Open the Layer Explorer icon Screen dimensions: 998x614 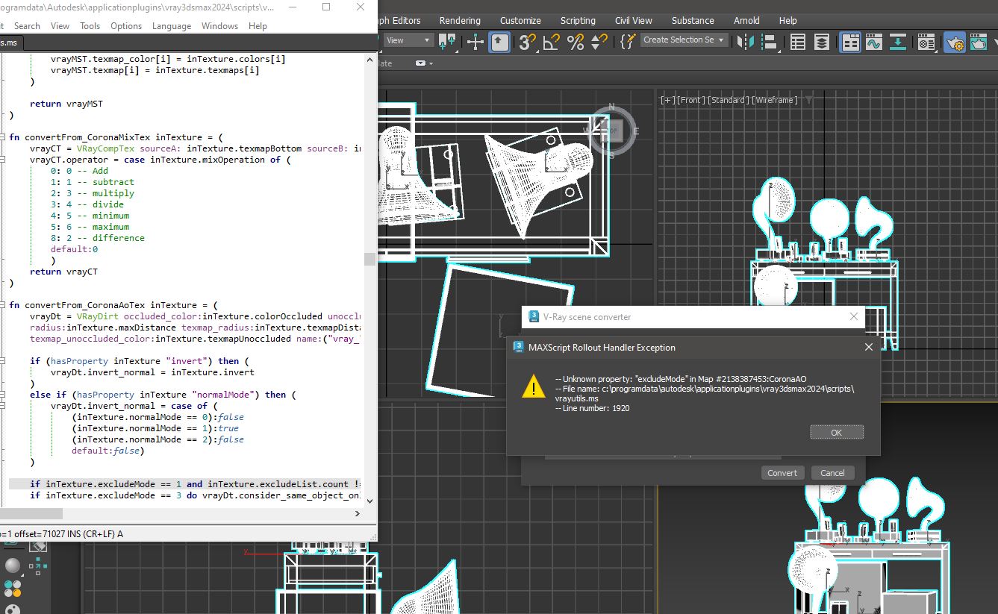822,42
